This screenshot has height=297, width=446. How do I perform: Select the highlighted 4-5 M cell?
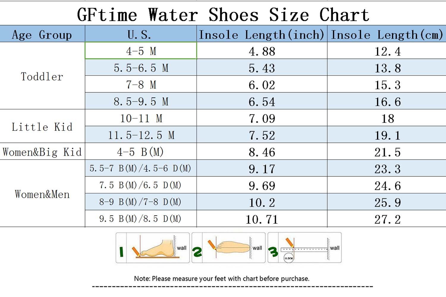pyautogui.click(x=141, y=51)
